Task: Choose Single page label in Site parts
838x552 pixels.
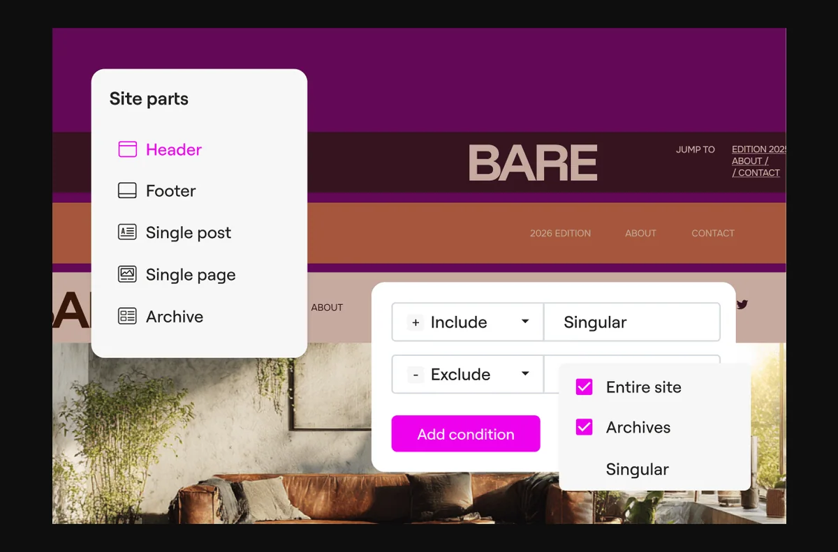Action: pyautogui.click(x=191, y=275)
